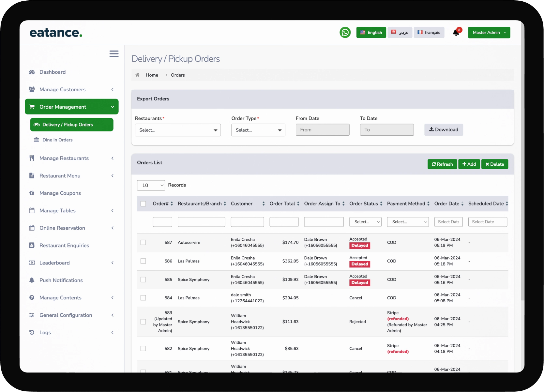The width and height of the screenshot is (544, 392).
Task: Check the checkbox for order 587
Action: coord(143,242)
